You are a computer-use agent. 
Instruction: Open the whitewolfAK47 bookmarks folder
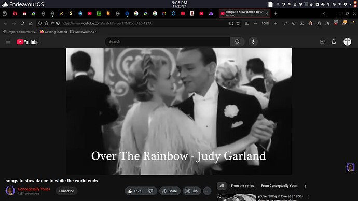pos(83,32)
